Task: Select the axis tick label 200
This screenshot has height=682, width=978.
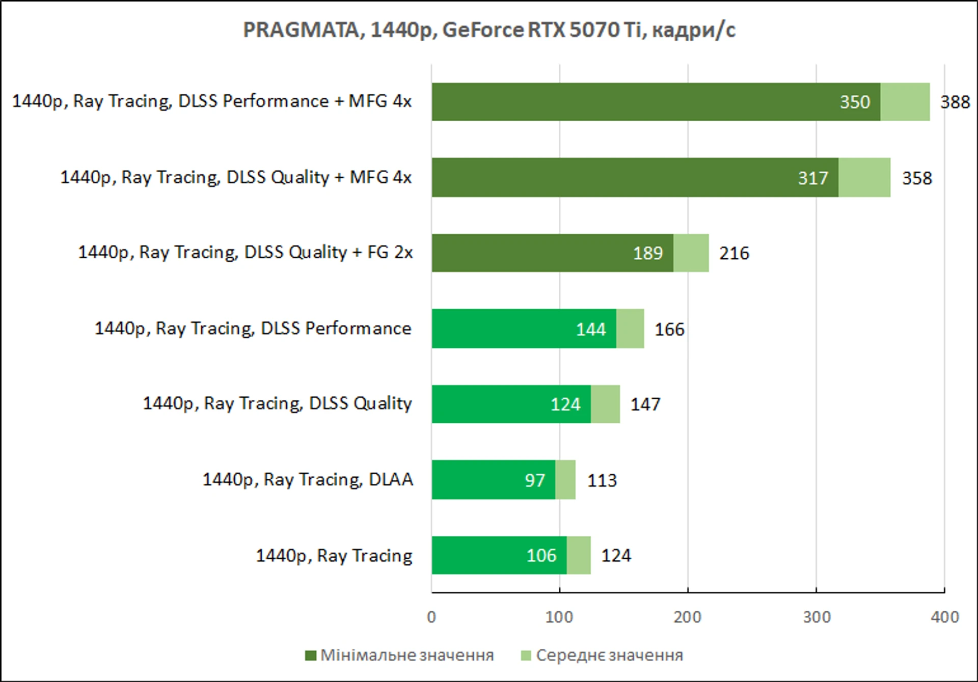Action: pyautogui.click(x=687, y=617)
